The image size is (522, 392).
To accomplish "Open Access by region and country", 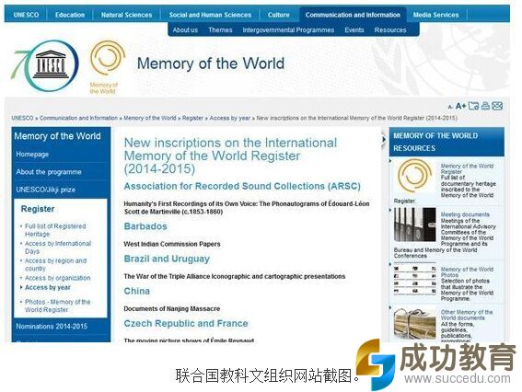I will [x=55, y=264].
